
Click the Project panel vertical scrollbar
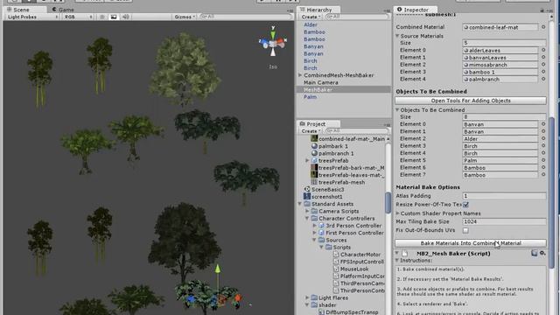(x=388, y=202)
